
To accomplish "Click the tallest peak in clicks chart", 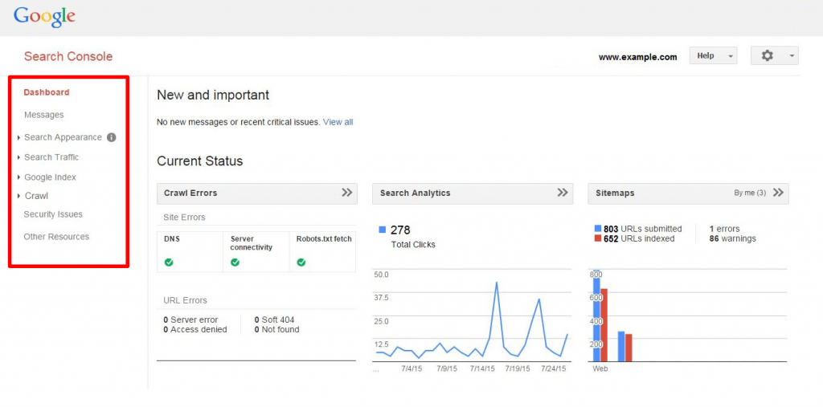I will point(496,283).
